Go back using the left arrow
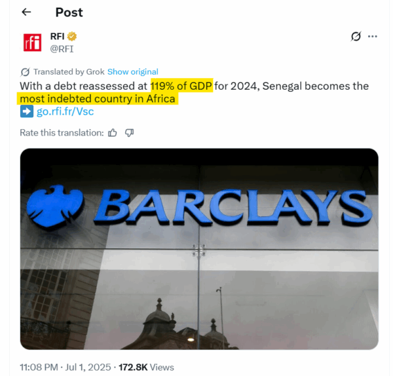The width and height of the screenshot is (393, 376). [26, 12]
